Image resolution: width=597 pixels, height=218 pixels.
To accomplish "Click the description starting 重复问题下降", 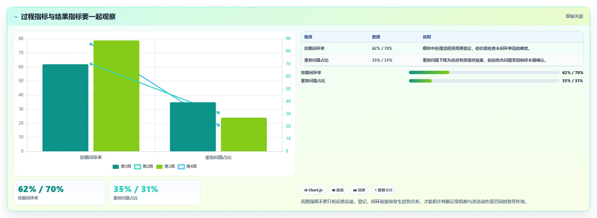I will (x=485, y=60).
